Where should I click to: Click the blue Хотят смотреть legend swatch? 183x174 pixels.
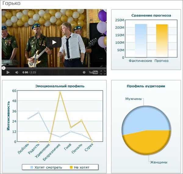[x=32, y=167]
